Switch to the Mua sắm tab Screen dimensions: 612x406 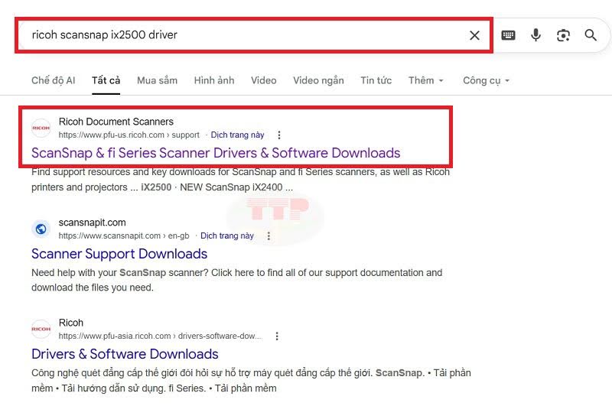coord(157,80)
